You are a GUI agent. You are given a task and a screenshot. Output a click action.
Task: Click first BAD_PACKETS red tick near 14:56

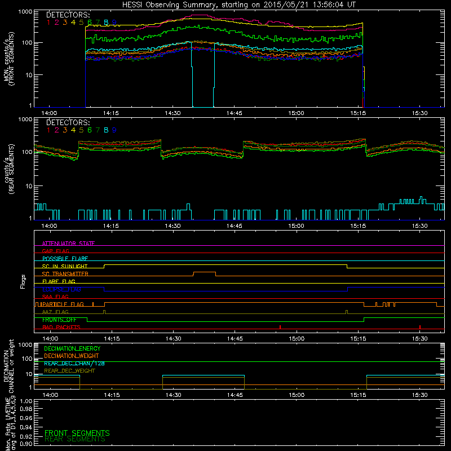point(280,327)
